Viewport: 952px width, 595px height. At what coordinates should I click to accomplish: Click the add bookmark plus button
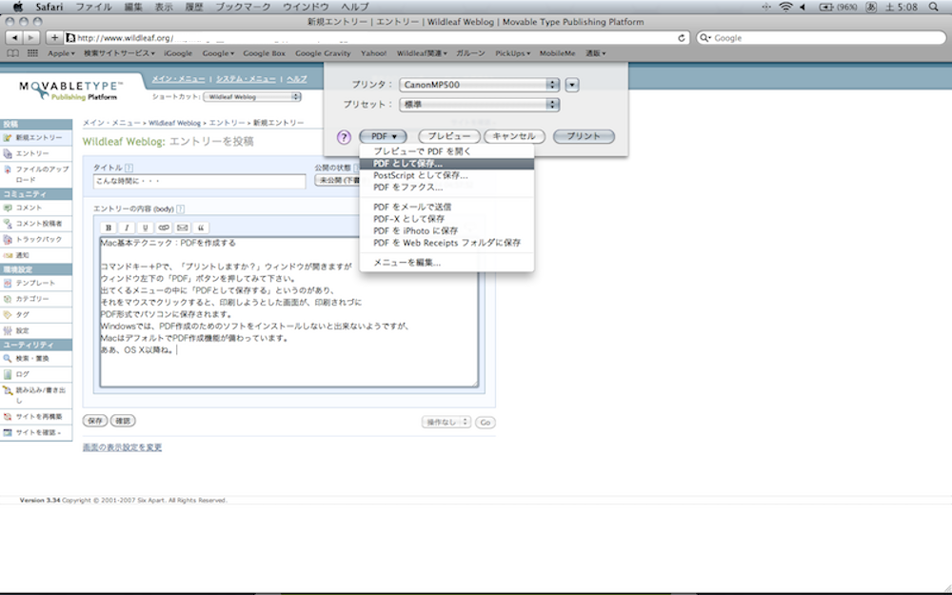point(54,38)
